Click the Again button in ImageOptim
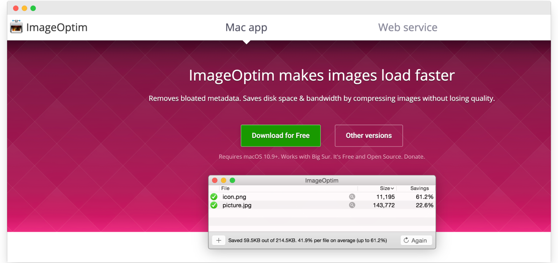Image resolution: width=558 pixels, height=263 pixels. (416, 240)
